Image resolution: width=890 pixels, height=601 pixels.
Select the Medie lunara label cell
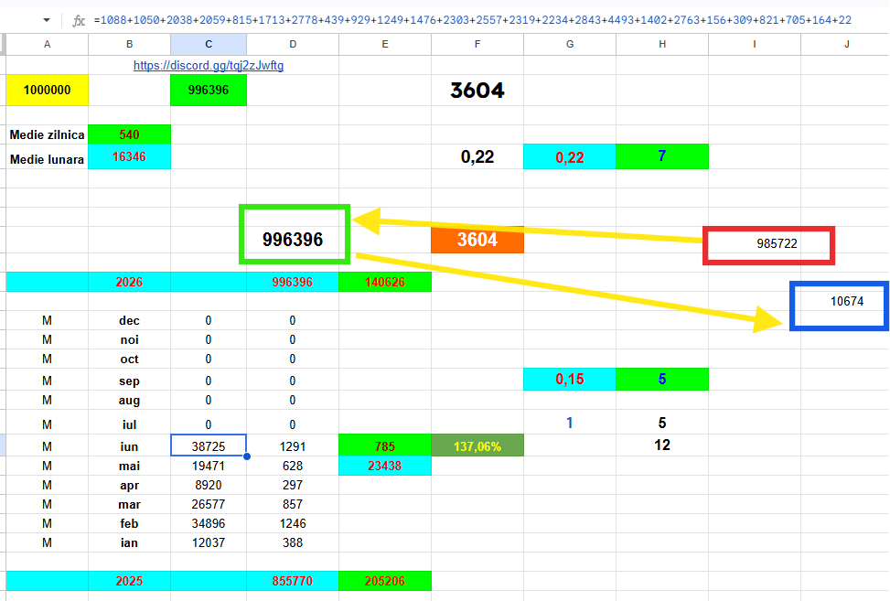tap(48, 157)
